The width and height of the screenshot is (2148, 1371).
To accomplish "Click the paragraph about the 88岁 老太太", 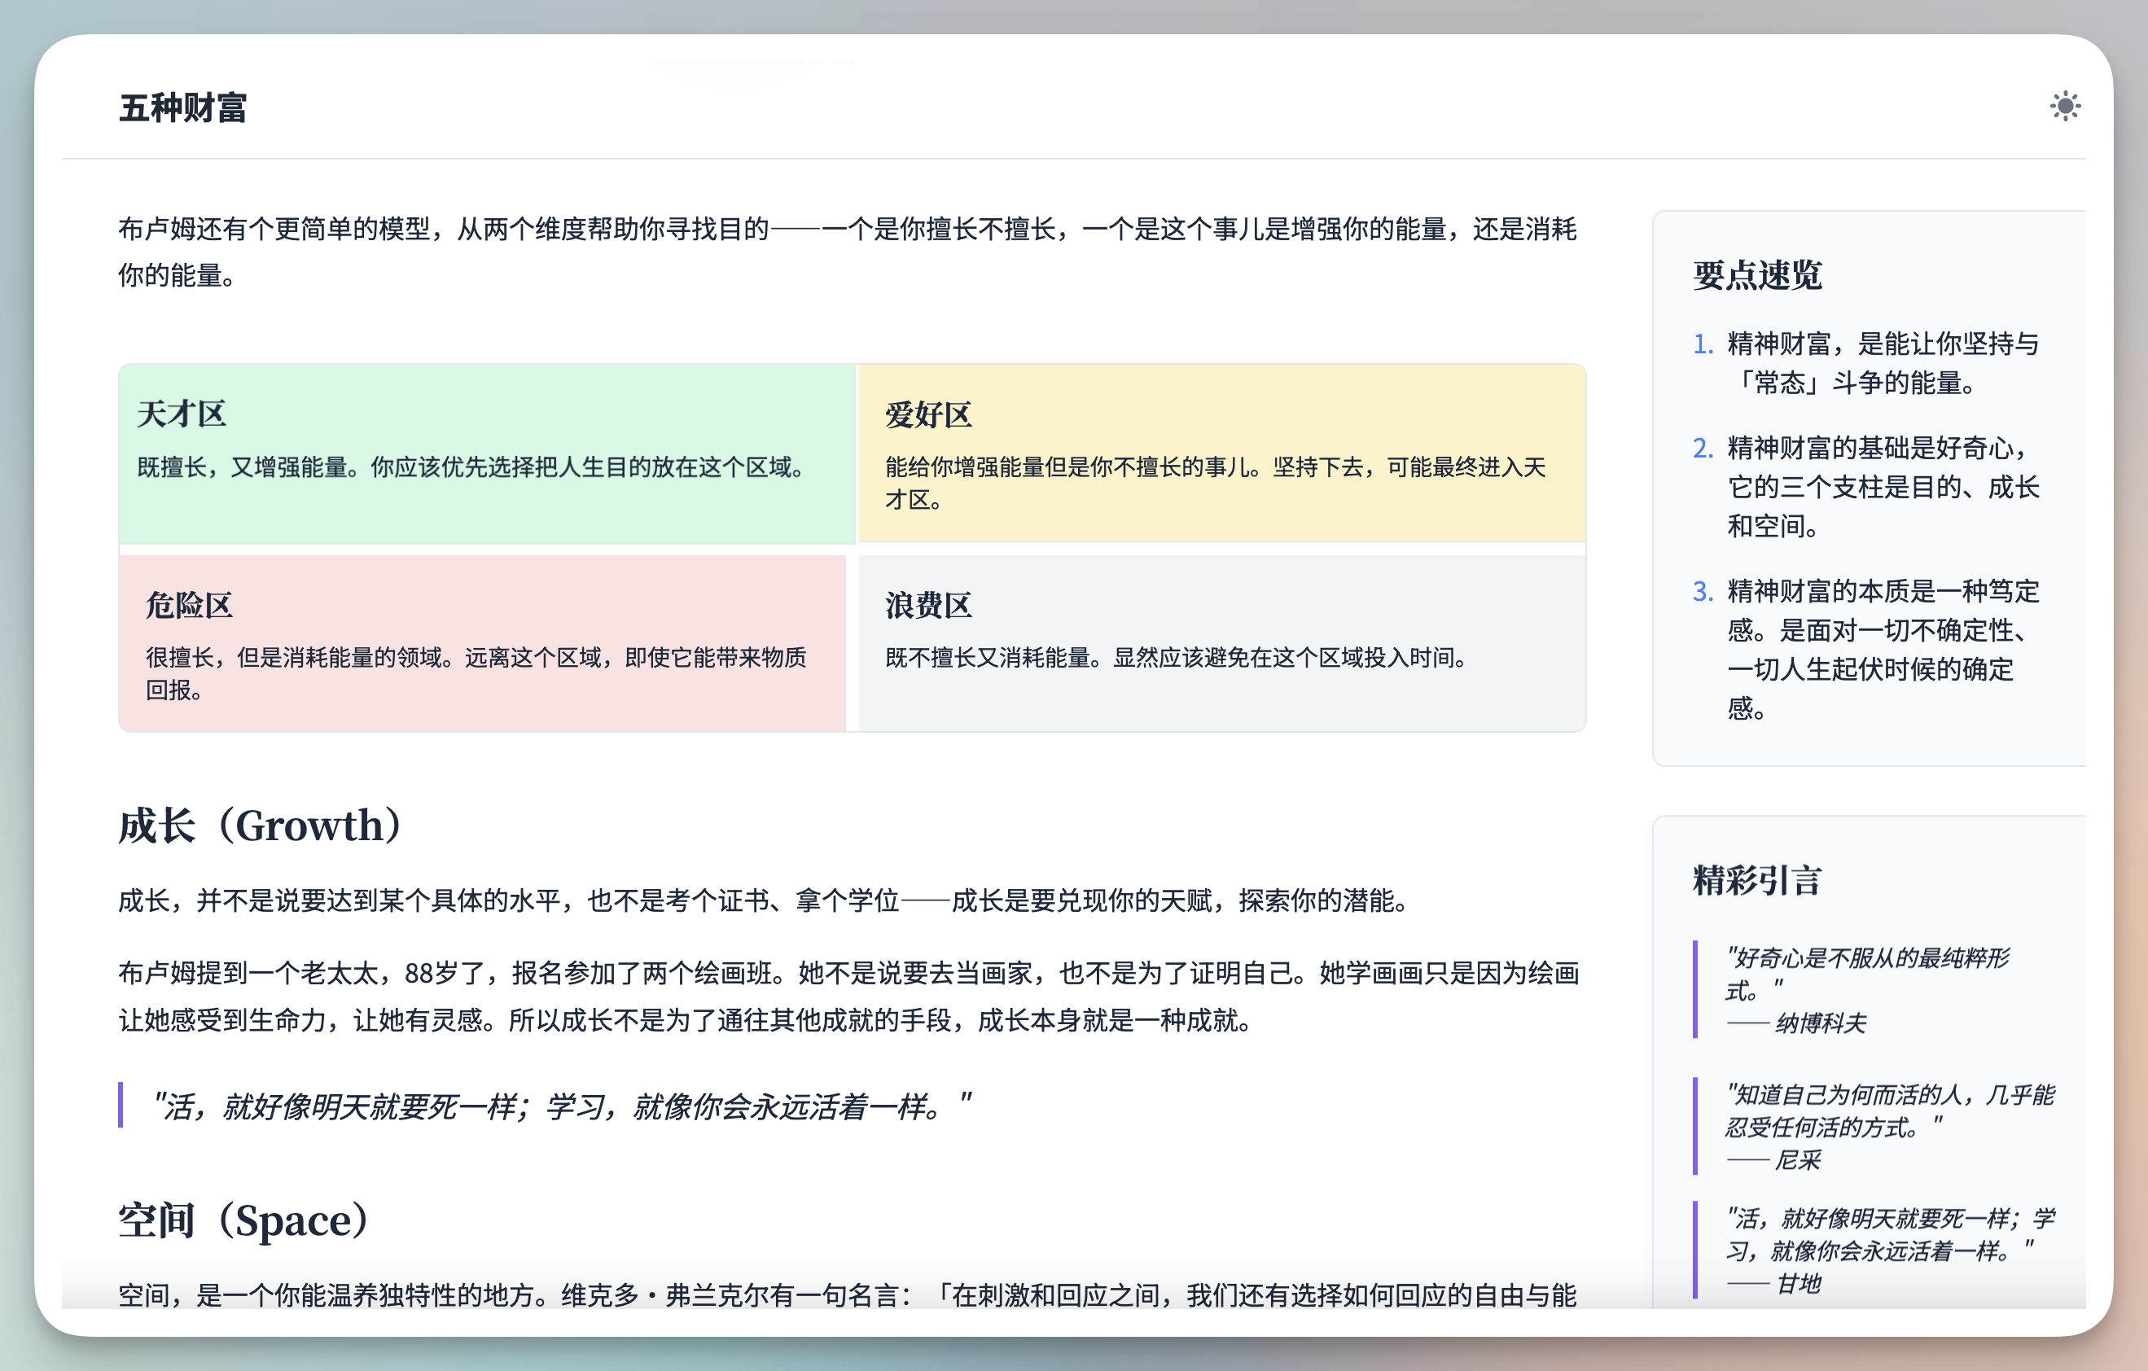I will 848,996.
